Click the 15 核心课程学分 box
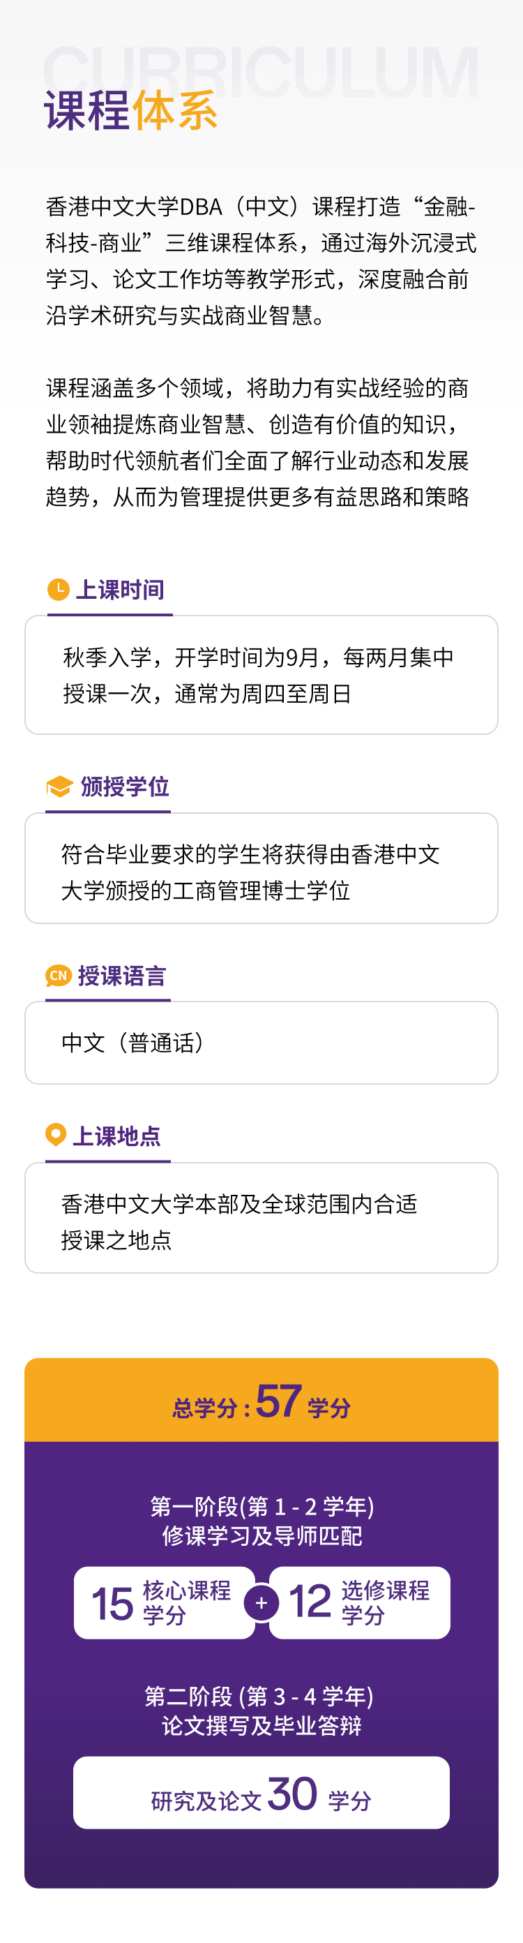523x1943 pixels. click(165, 1603)
